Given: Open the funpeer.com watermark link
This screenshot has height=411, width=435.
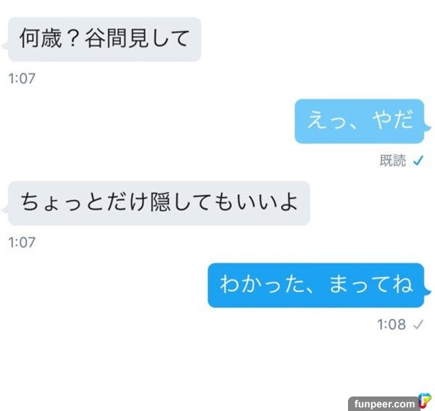Looking at the screenshot, I should click(384, 404).
